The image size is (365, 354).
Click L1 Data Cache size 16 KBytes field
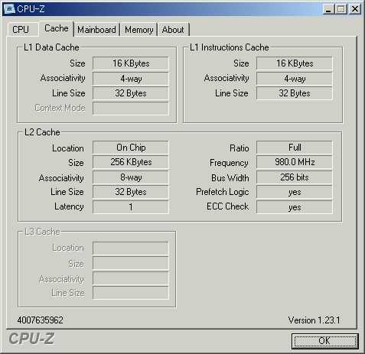131,63
